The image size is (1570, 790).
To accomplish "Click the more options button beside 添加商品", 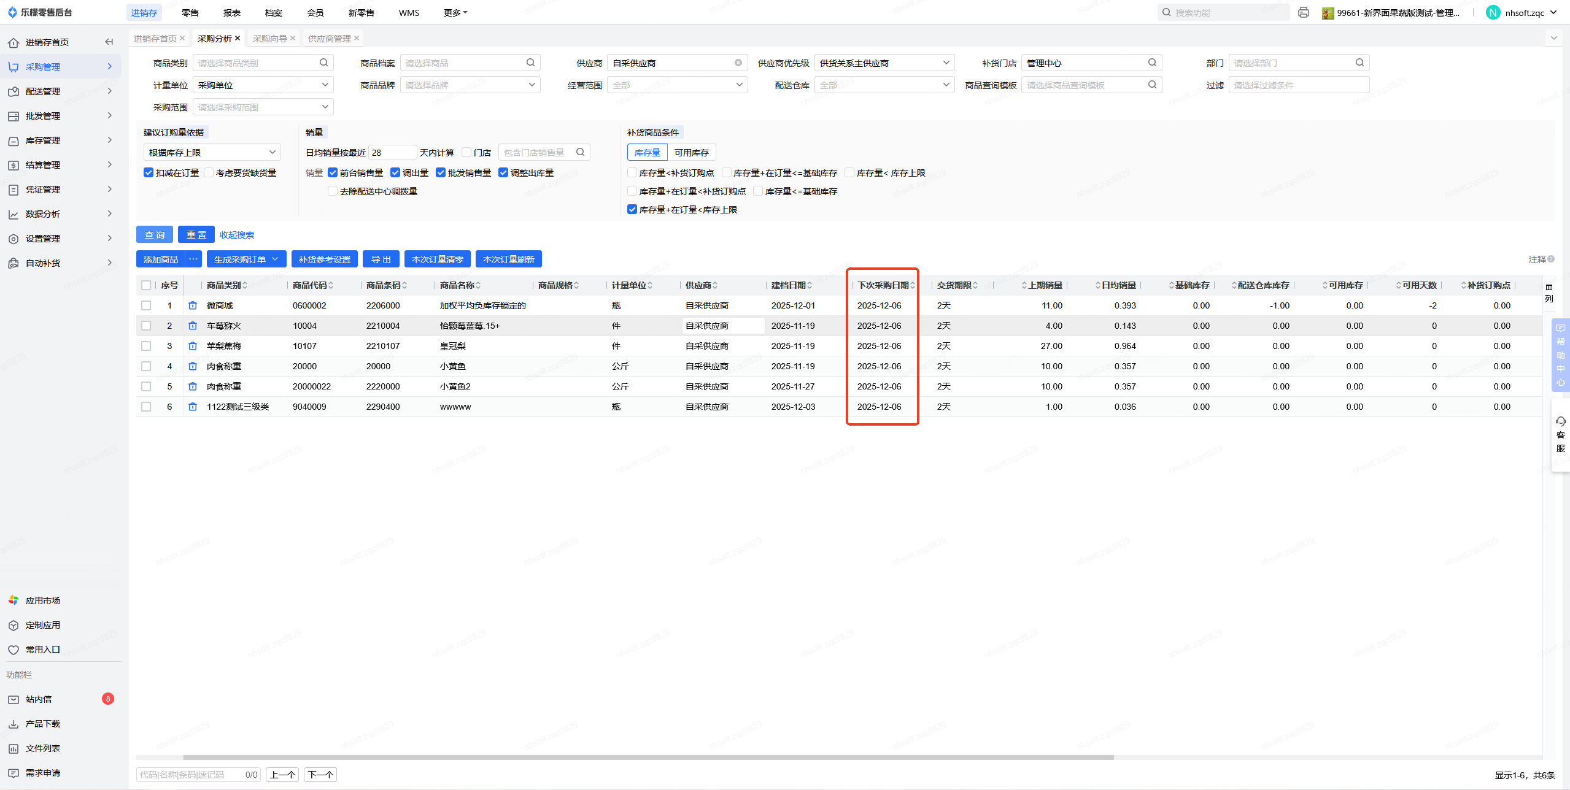I will pos(193,259).
